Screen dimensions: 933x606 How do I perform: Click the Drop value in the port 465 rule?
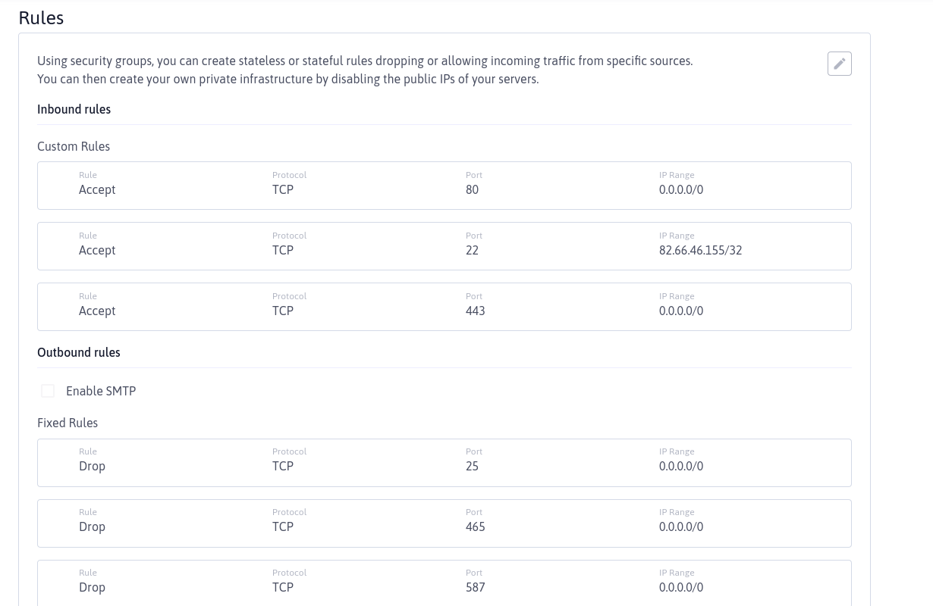click(x=92, y=526)
